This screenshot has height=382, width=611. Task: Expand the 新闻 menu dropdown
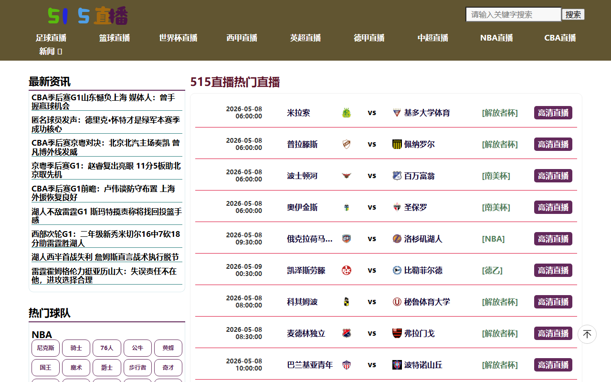51,51
